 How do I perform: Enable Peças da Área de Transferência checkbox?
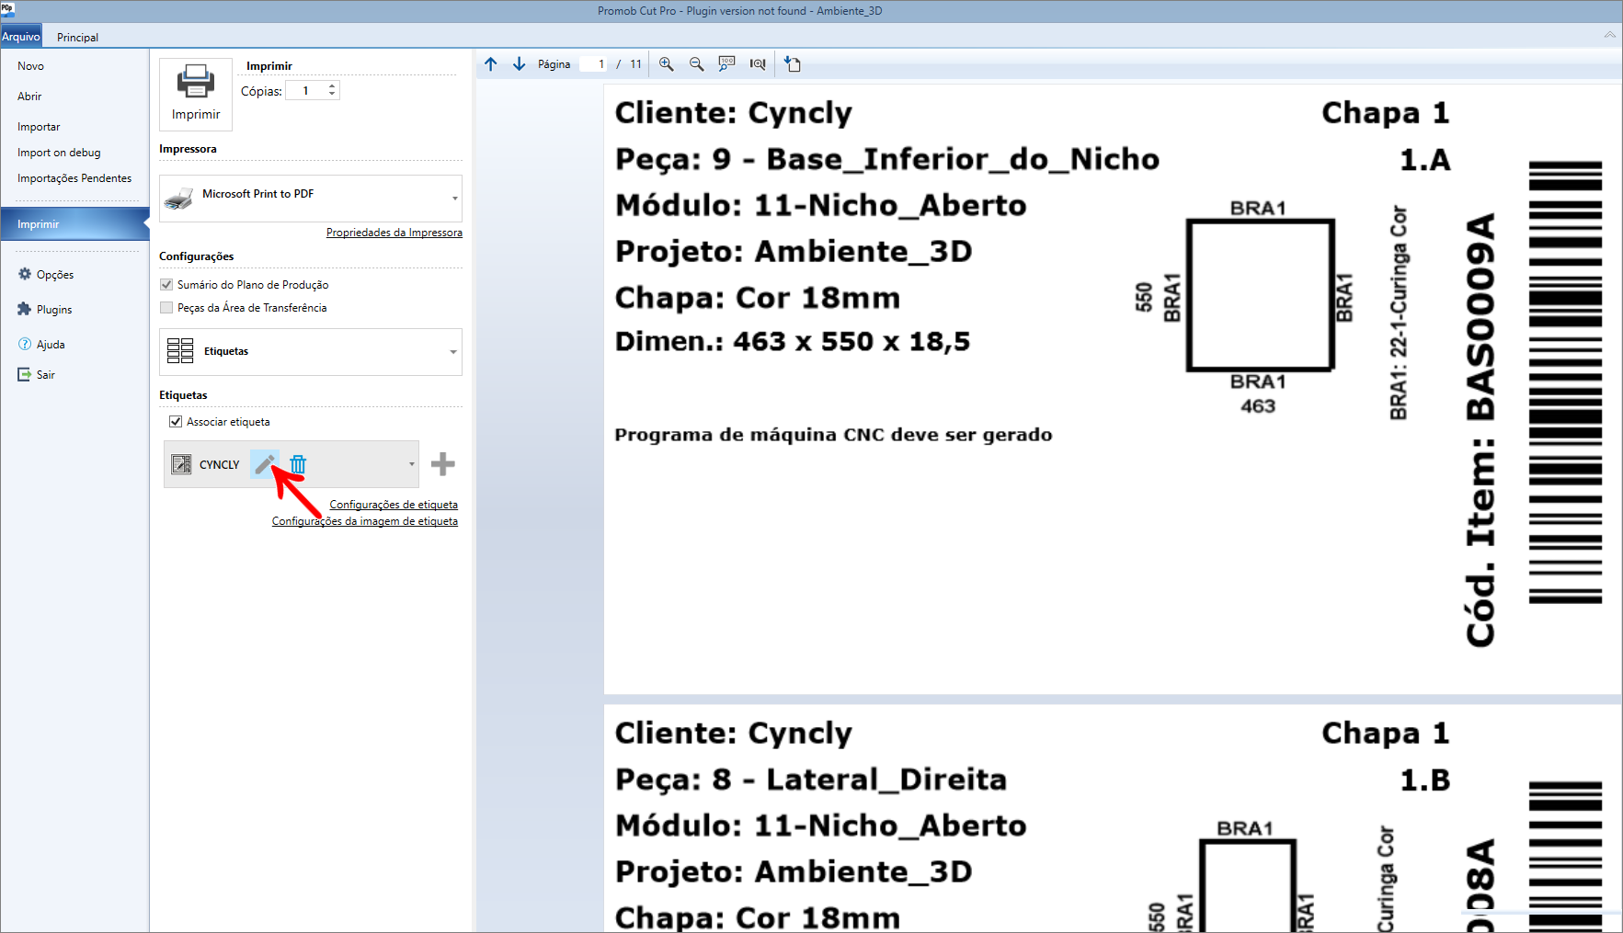(166, 308)
